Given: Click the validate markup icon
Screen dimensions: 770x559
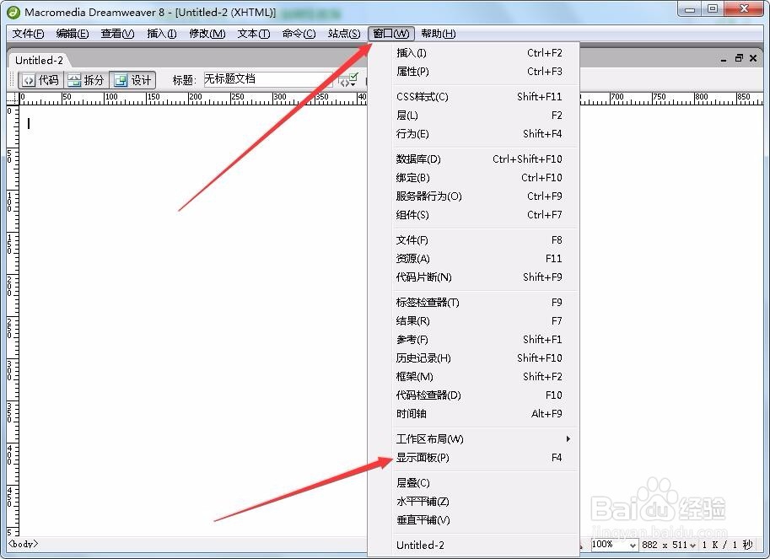Looking at the screenshot, I should (x=348, y=79).
